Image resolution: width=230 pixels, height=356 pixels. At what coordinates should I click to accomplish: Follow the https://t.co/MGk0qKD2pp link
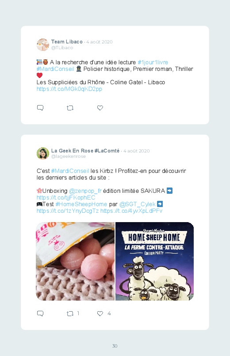click(69, 89)
